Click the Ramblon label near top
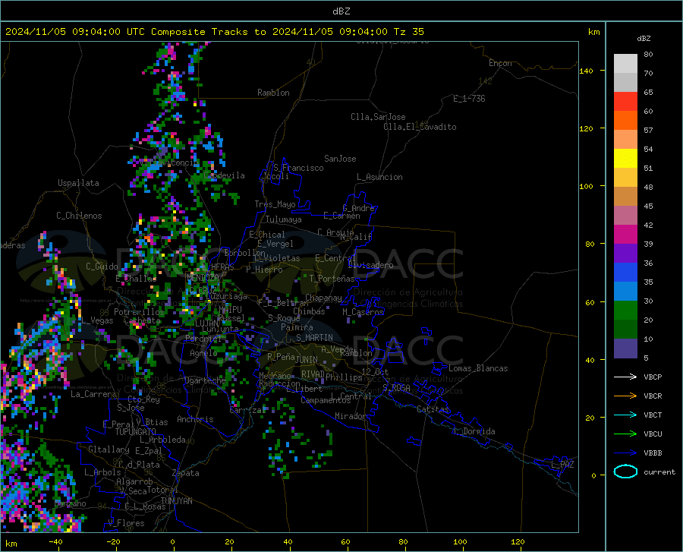 click(273, 93)
